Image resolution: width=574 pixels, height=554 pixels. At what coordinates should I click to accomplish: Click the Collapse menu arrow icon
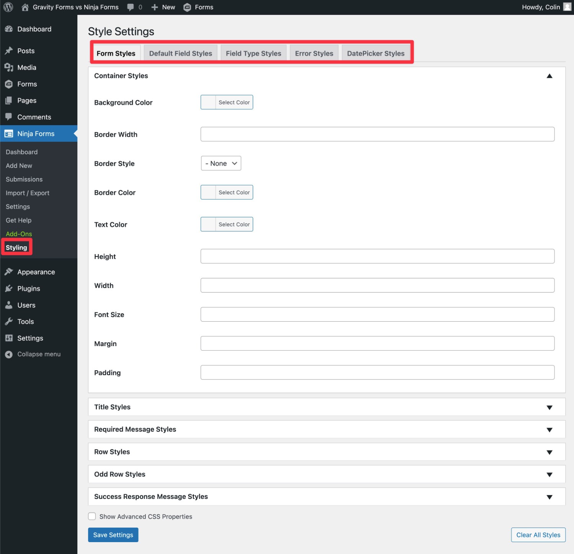click(x=9, y=355)
